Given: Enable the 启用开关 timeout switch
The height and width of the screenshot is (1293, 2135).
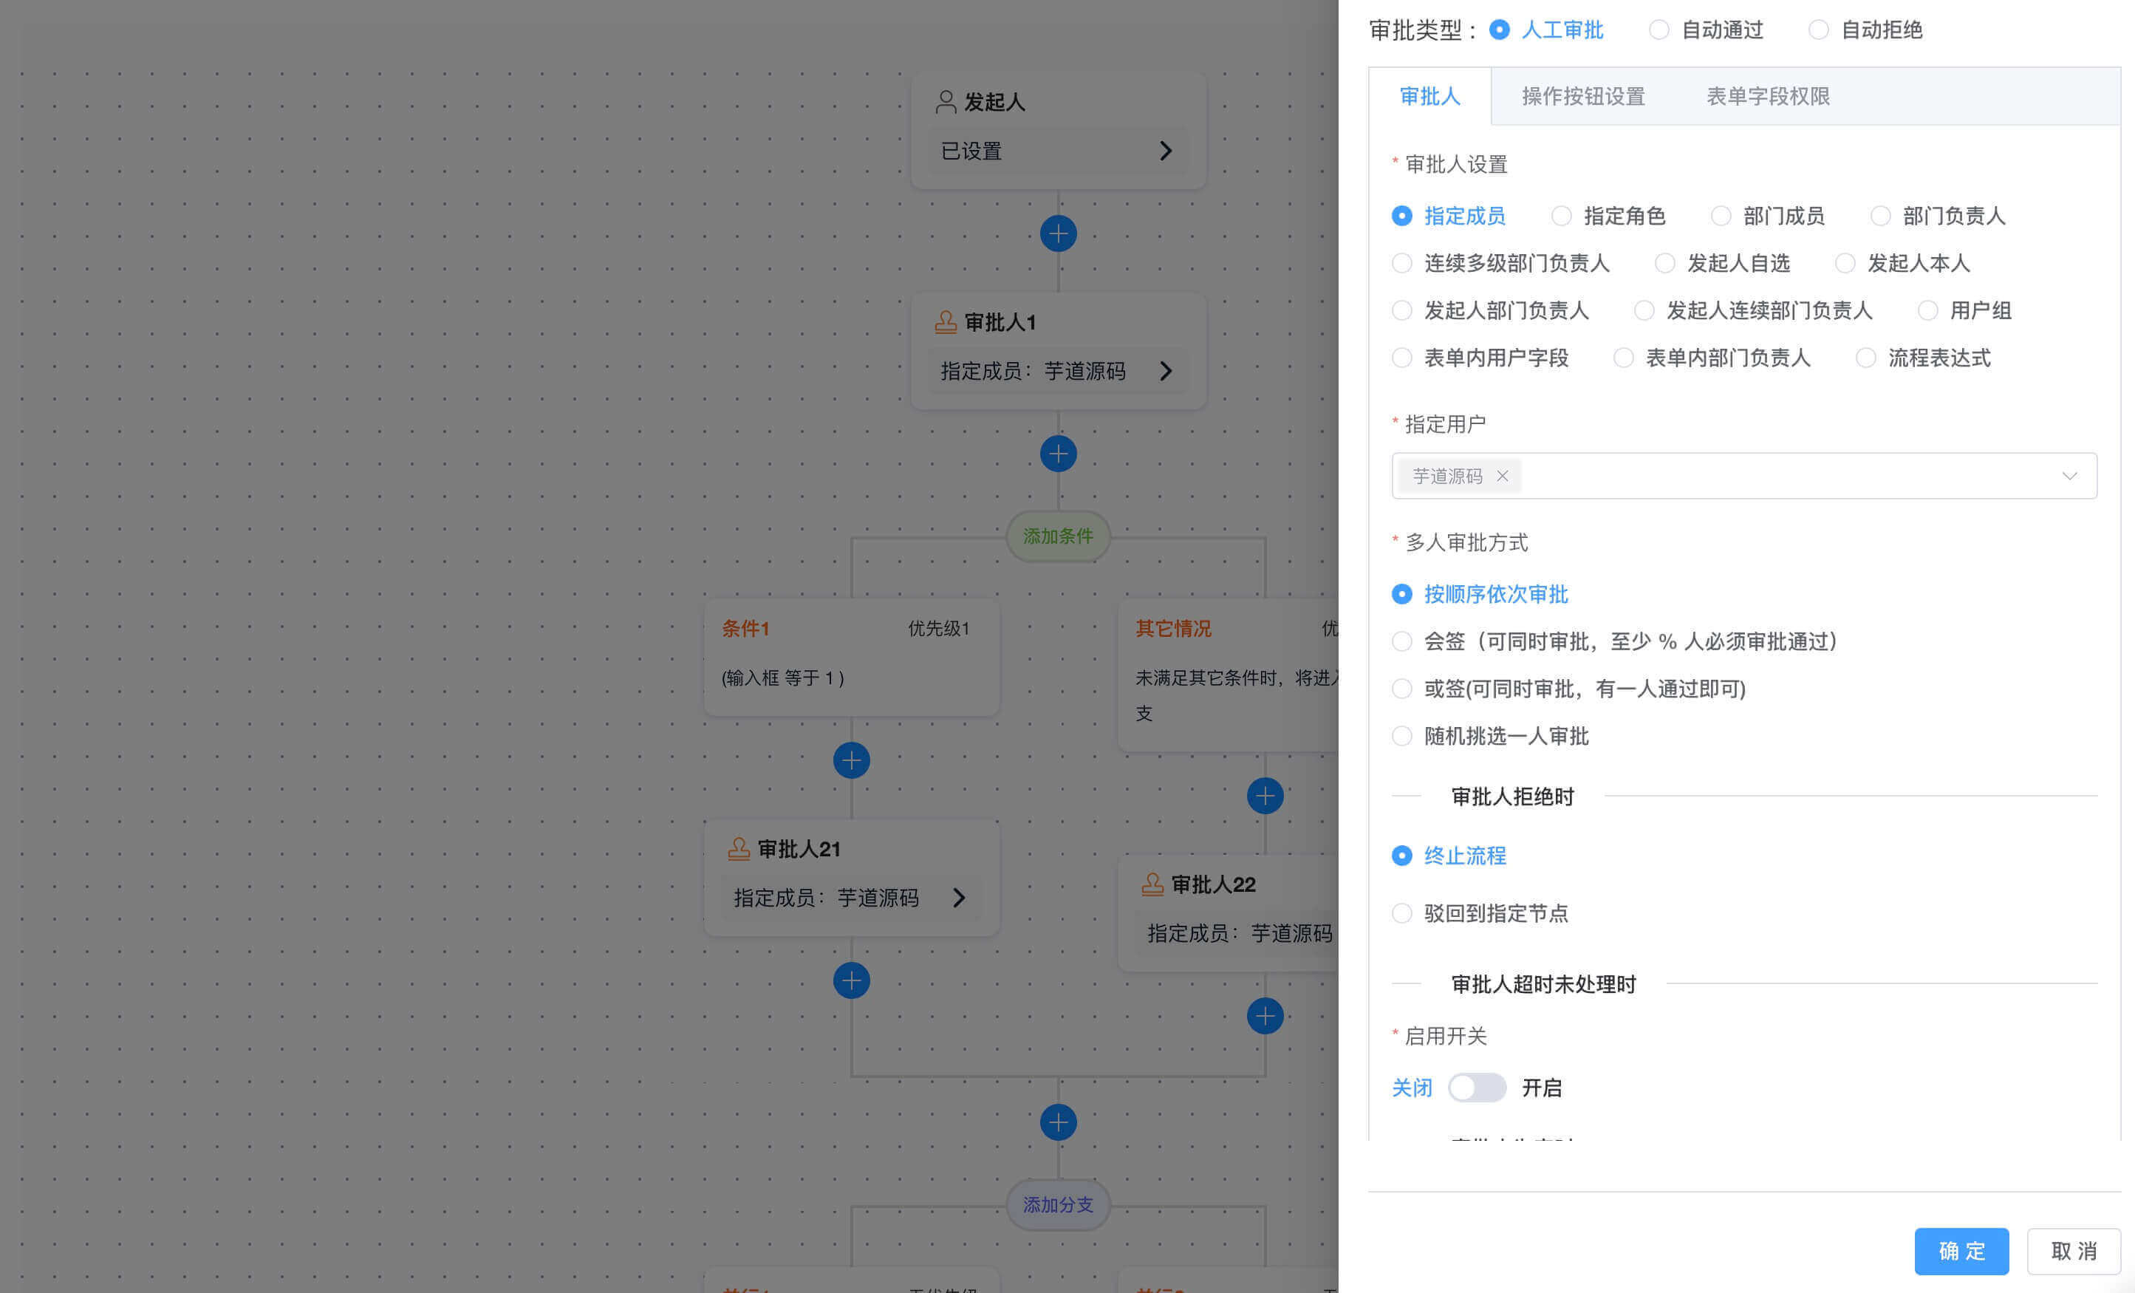Looking at the screenshot, I should point(1478,1088).
